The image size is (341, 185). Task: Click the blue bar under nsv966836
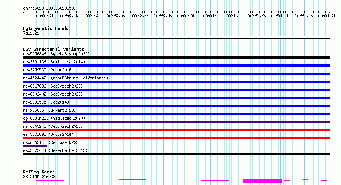(x=176, y=114)
